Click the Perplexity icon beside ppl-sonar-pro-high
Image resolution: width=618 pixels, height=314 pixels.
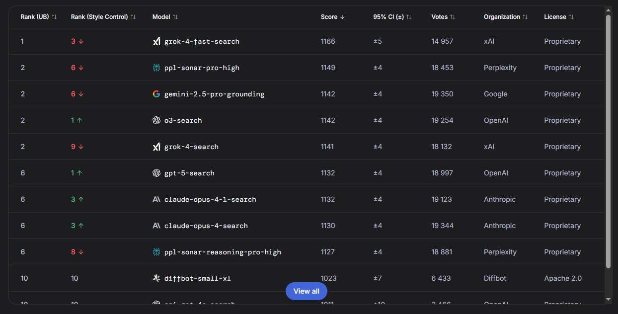pos(156,68)
